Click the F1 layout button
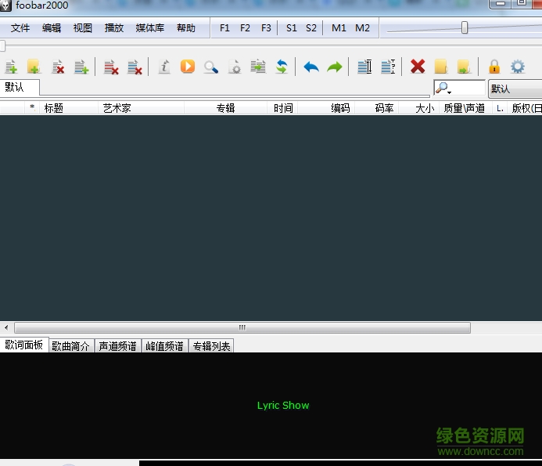Screen dimensions: 542x466 pyautogui.click(x=224, y=28)
